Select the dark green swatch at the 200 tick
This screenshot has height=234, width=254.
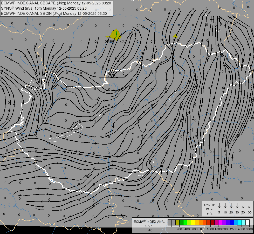point(181,222)
